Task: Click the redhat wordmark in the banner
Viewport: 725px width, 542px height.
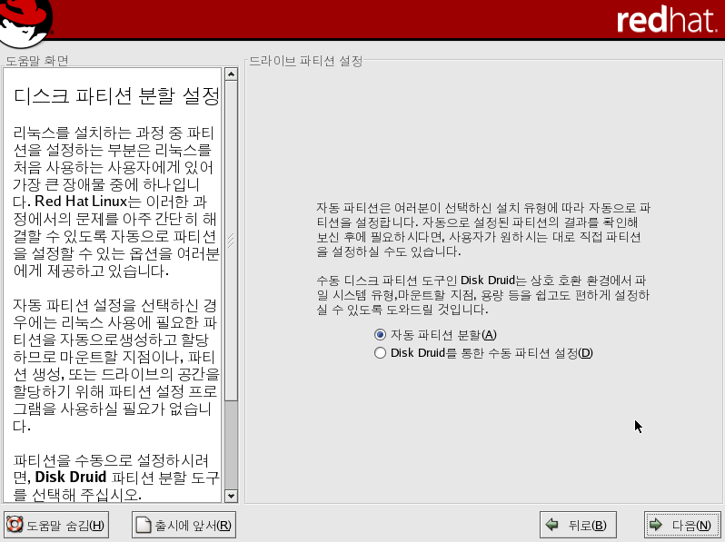Action: [x=666, y=20]
